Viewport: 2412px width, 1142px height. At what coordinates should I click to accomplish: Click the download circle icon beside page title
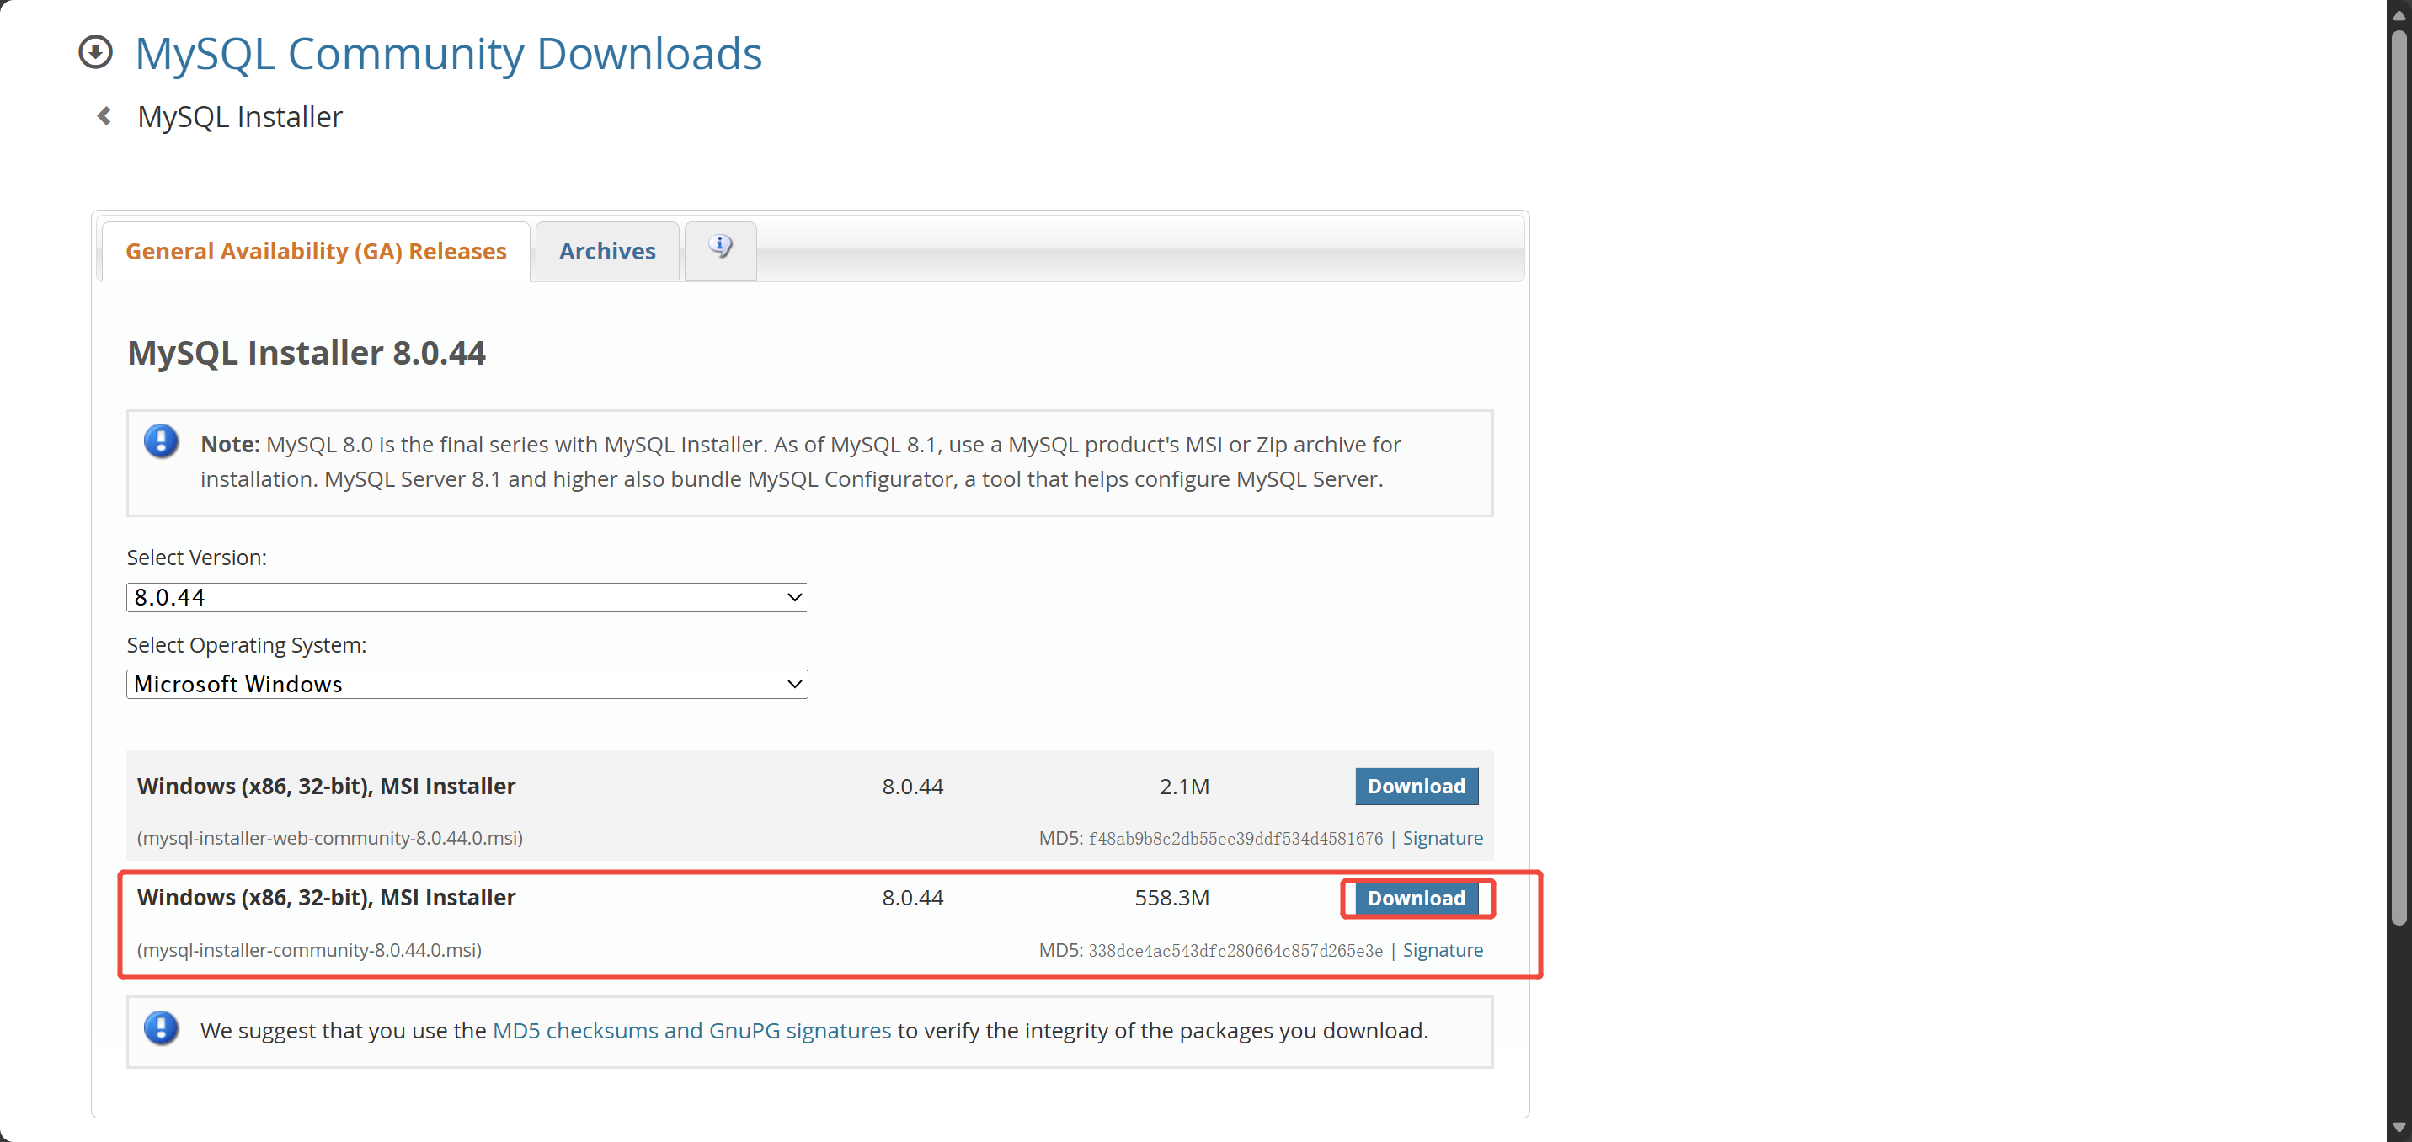pos(94,52)
